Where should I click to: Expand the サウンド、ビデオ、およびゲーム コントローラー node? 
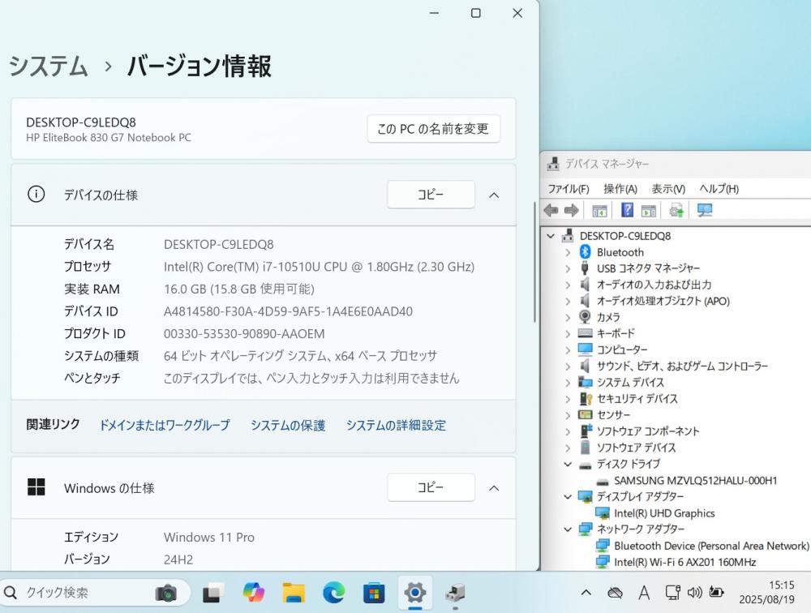click(x=568, y=366)
